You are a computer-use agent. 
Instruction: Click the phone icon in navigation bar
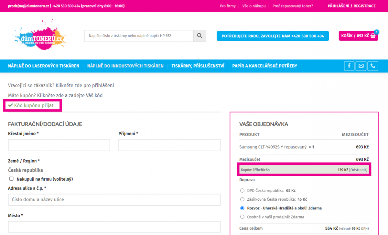pos(373,66)
